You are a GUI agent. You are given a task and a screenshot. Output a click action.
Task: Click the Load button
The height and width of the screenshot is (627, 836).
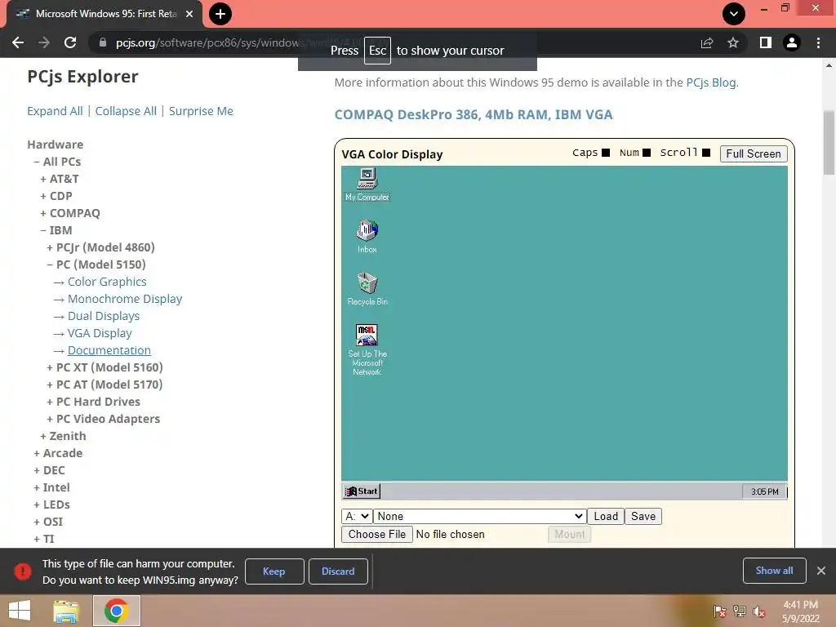[606, 516]
